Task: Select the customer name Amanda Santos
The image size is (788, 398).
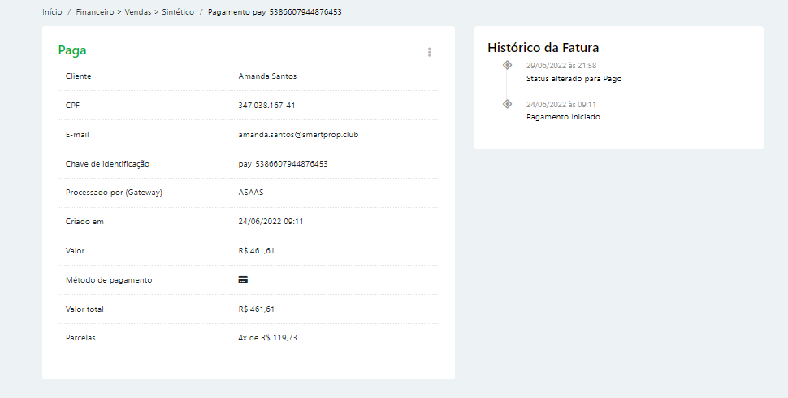Action: click(x=267, y=76)
